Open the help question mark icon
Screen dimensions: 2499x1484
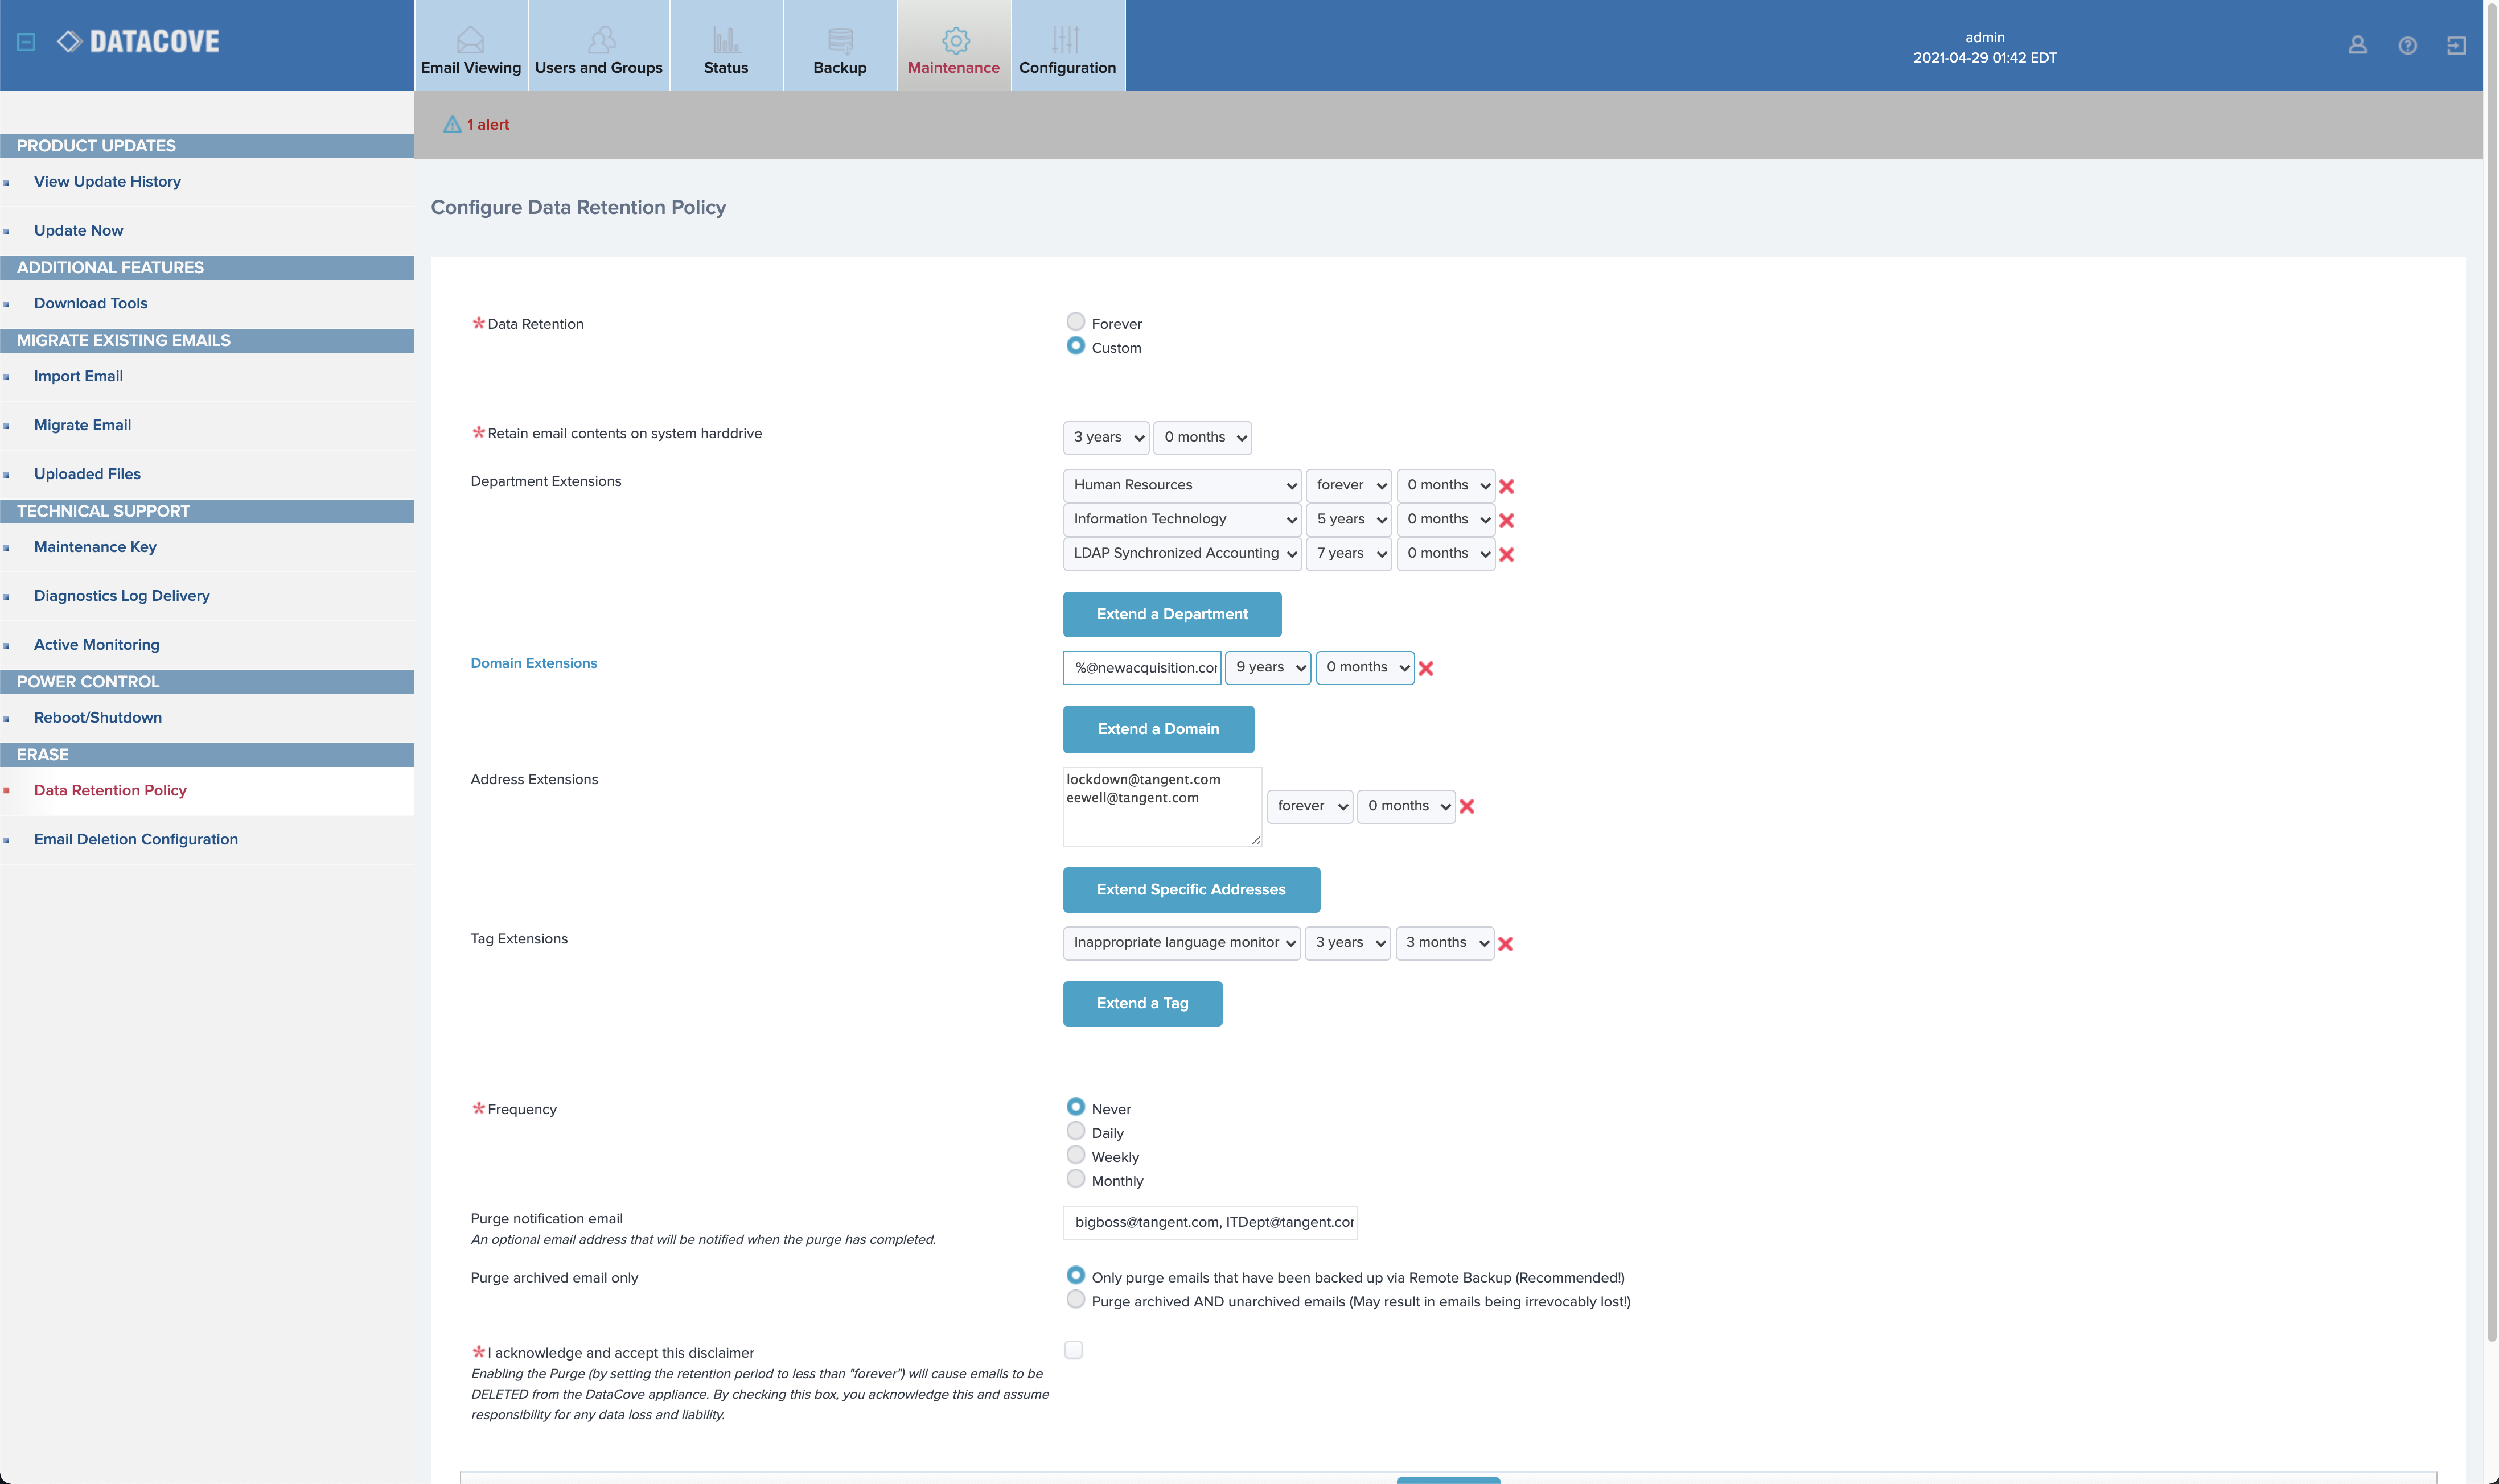click(x=2407, y=45)
